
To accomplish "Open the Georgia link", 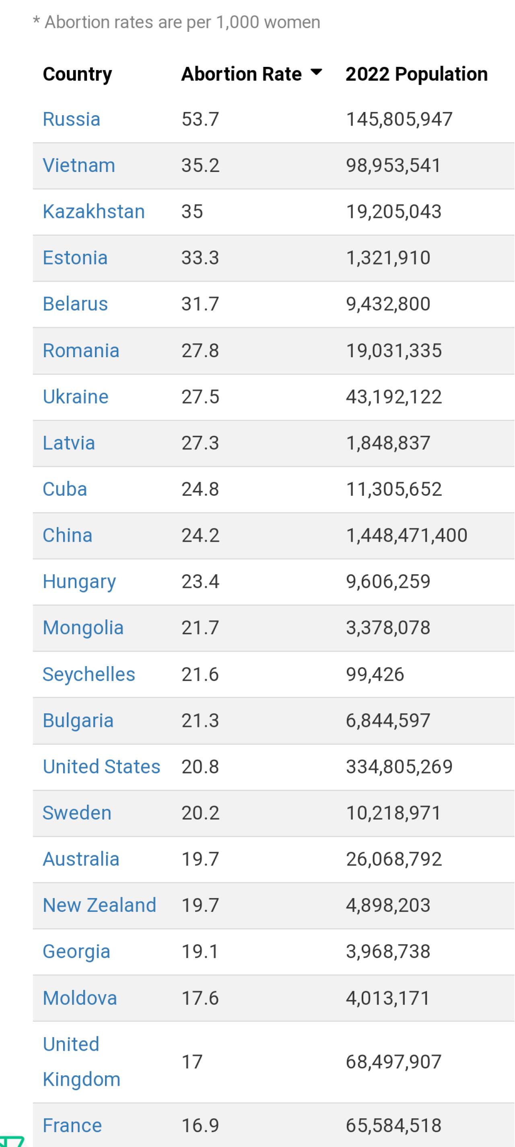I will [x=76, y=952].
